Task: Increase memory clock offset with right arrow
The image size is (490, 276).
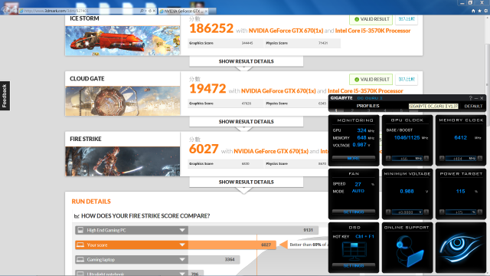Action: (480, 159)
